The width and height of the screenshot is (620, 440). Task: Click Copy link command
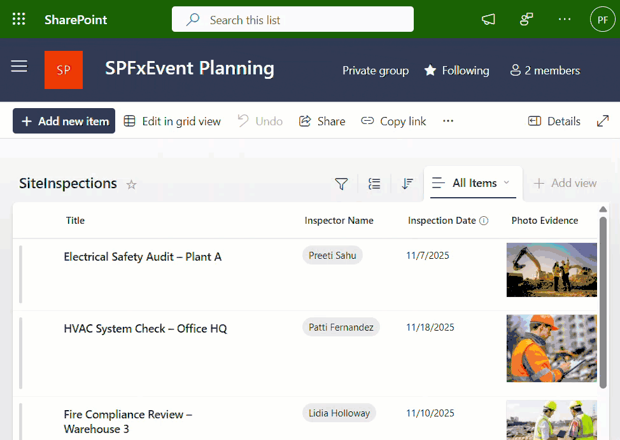[x=393, y=121]
